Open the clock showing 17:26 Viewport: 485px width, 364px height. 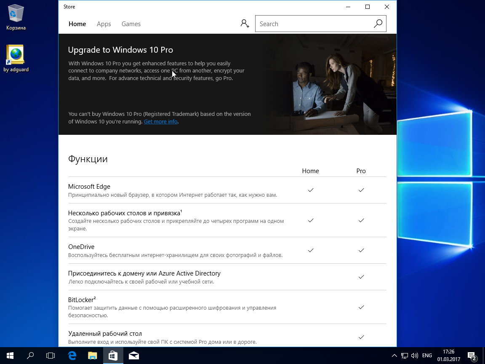coord(448,356)
